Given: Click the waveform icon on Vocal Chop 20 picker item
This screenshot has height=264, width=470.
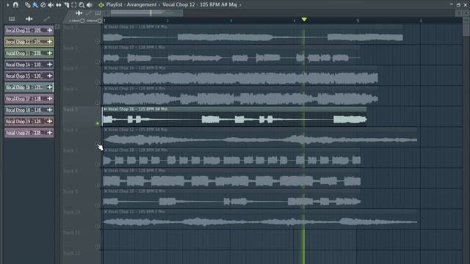Looking at the screenshot, I should point(50,133).
